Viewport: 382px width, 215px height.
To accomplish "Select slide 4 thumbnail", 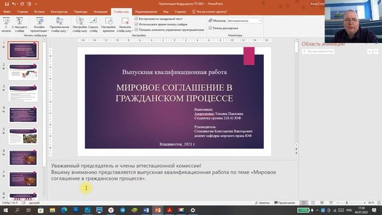I will (23, 115).
